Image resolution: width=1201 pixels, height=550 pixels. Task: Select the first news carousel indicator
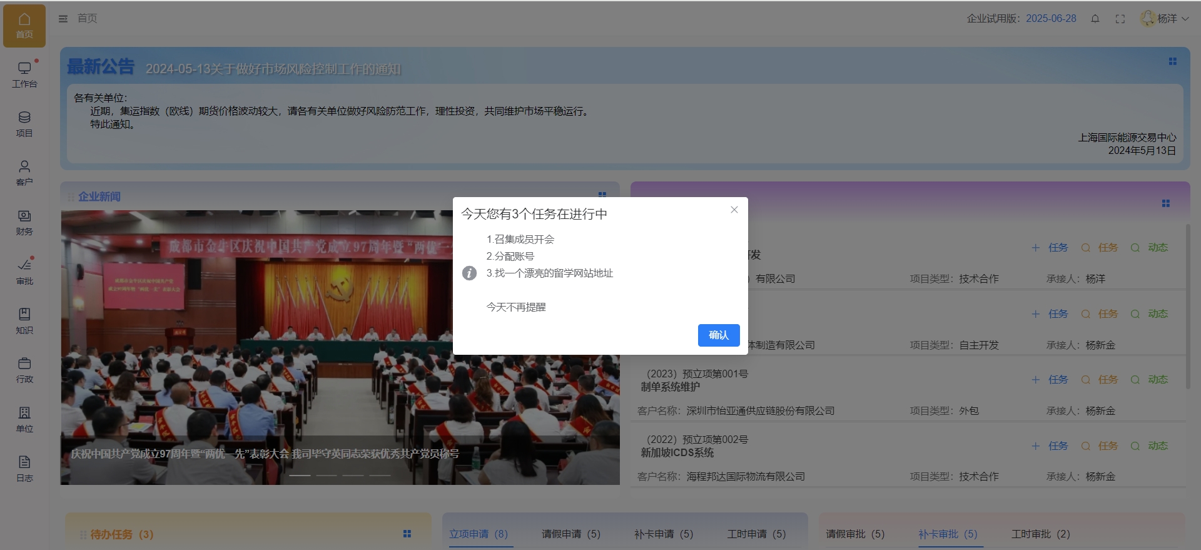pyautogui.click(x=300, y=476)
